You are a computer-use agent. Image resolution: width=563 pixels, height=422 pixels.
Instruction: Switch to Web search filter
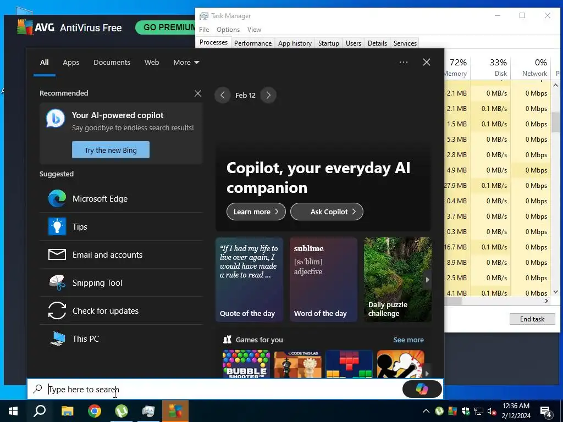tap(152, 63)
